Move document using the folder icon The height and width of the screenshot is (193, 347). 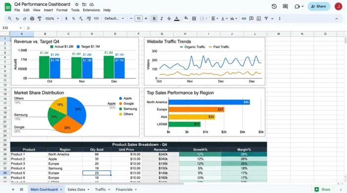[84, 4]
